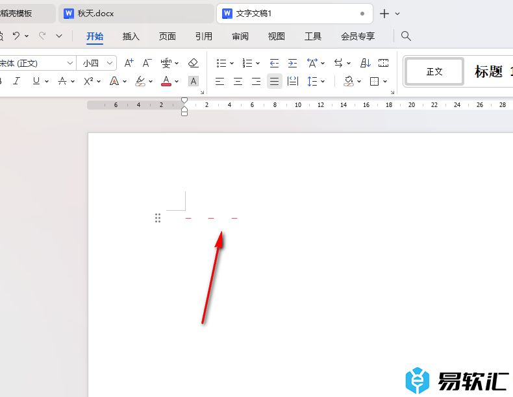The height and width of the screenshot is (397, 513).
Task: Click the Chinese layout character scaling icon
Action: (312, 63)
